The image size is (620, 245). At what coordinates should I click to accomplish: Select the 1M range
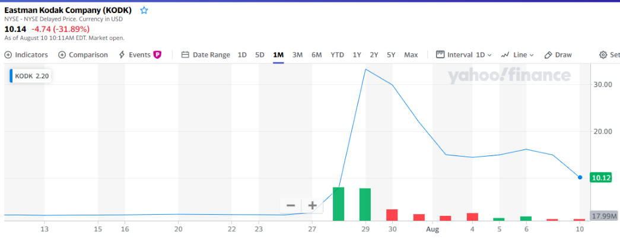pos(278,55)
